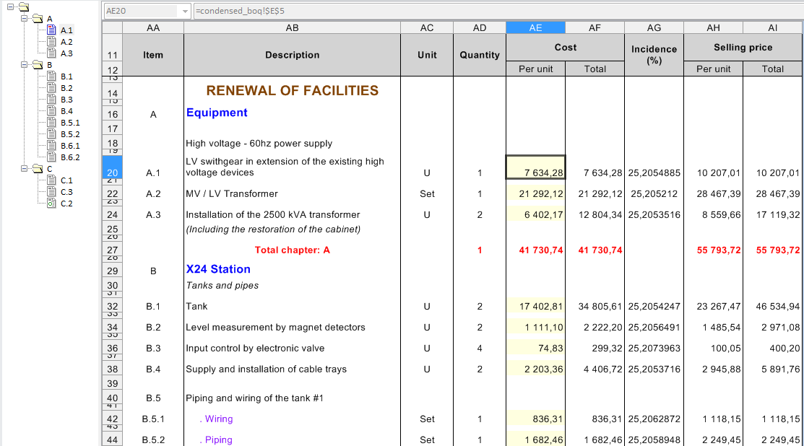The height and width of the screenshot is (446, 804).
Task: Click the folder icon for chapter B
Action: click(x=38, y=65)
